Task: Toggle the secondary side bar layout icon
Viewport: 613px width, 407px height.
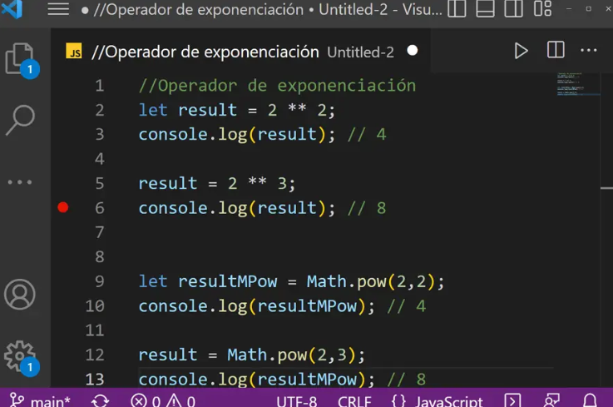Action: 514,8
